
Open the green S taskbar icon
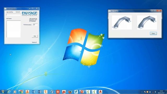[76, 92]
